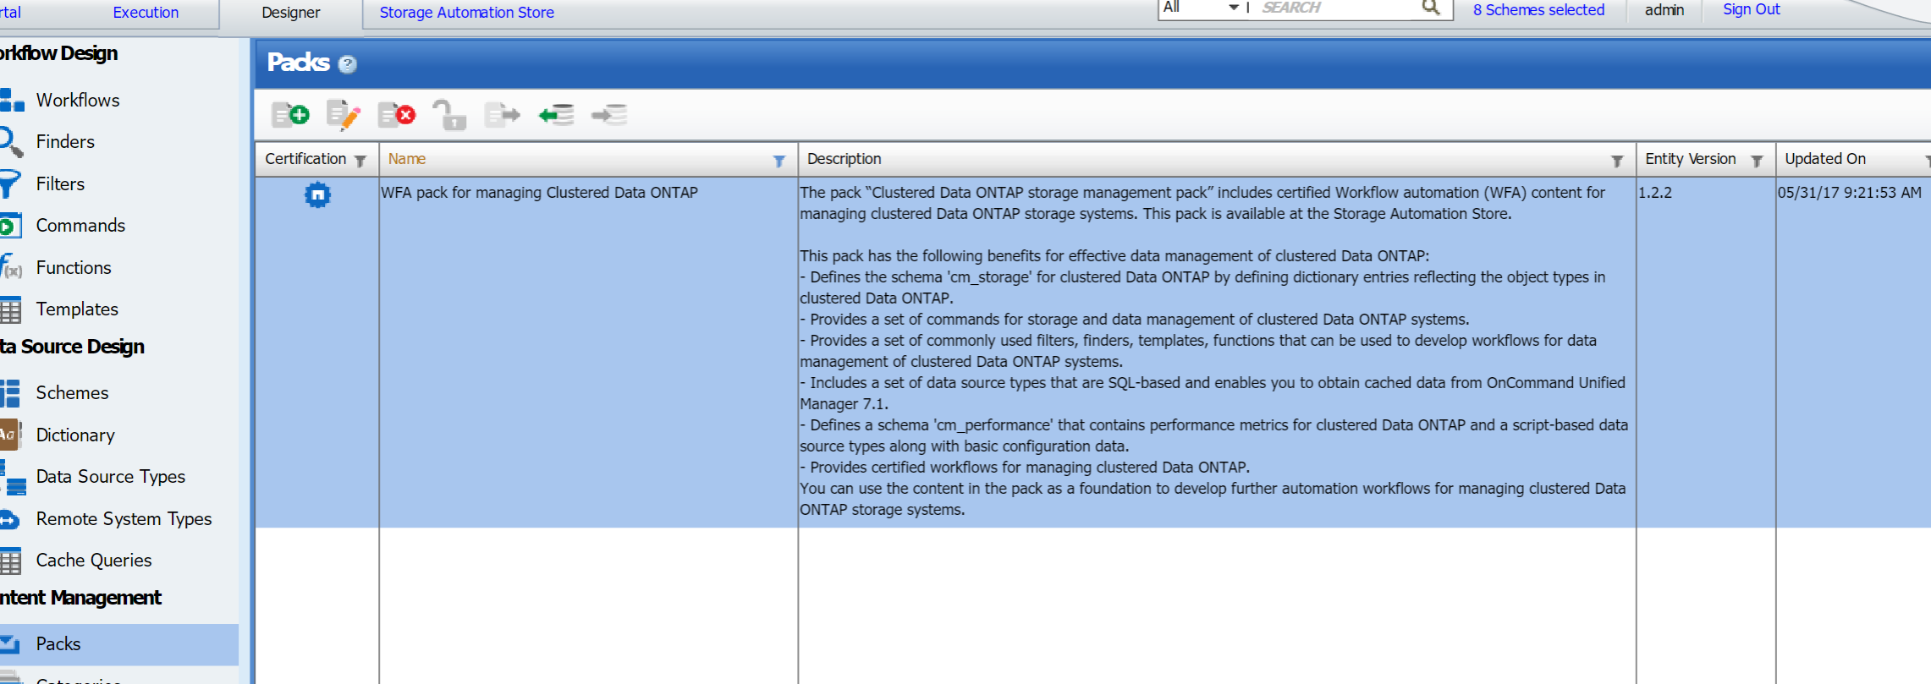The width and height of the screenshot is (1931, 684).
Task: Open Templates in the sidebar
Action: (77, 309)
